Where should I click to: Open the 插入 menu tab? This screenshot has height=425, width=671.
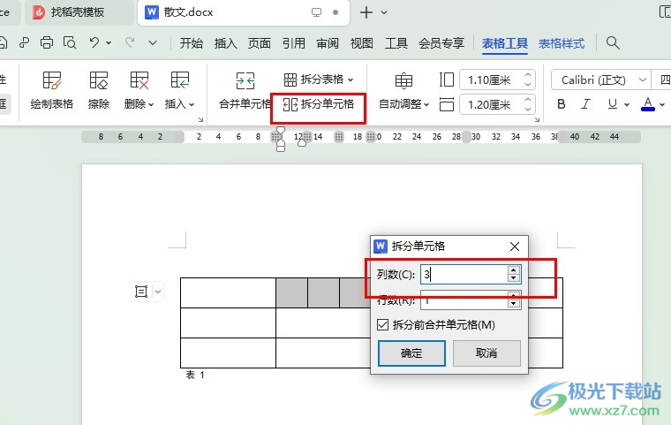[226, 43]
